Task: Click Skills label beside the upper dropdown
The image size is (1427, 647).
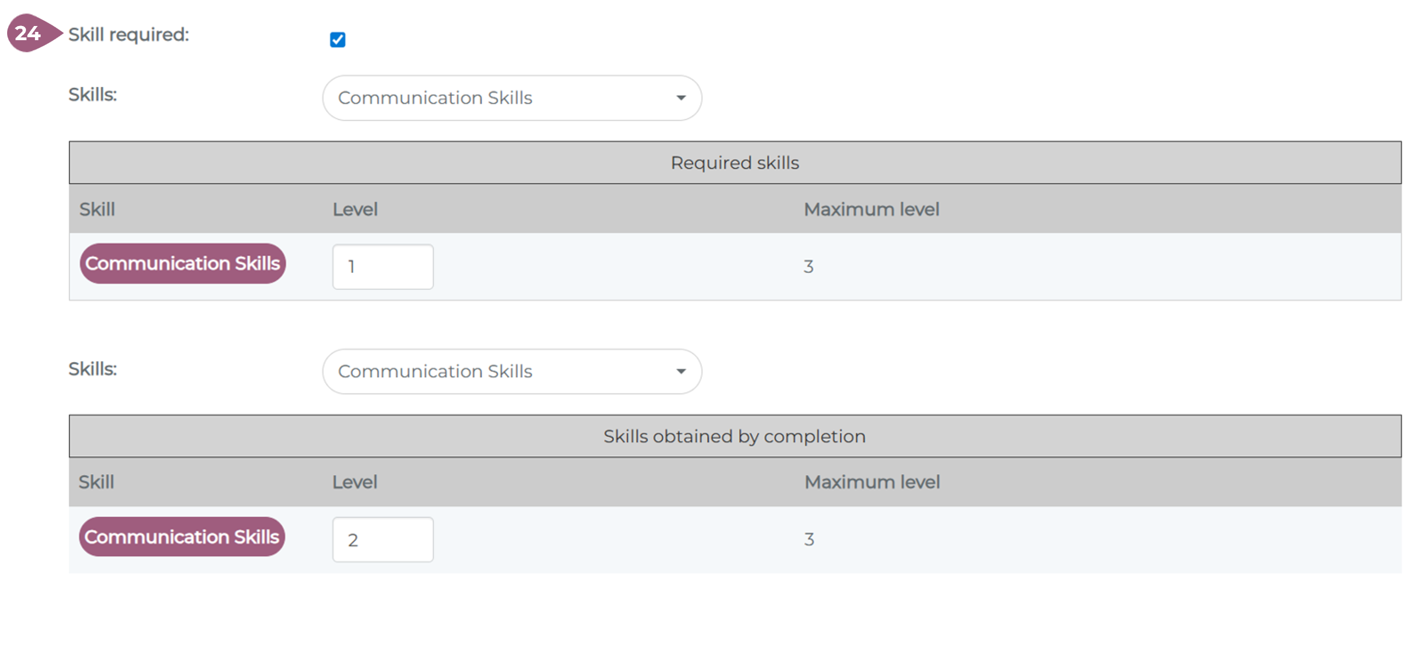Action: (93, 95)
